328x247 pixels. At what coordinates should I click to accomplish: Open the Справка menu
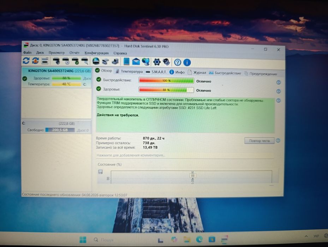(x=120, y=53)
